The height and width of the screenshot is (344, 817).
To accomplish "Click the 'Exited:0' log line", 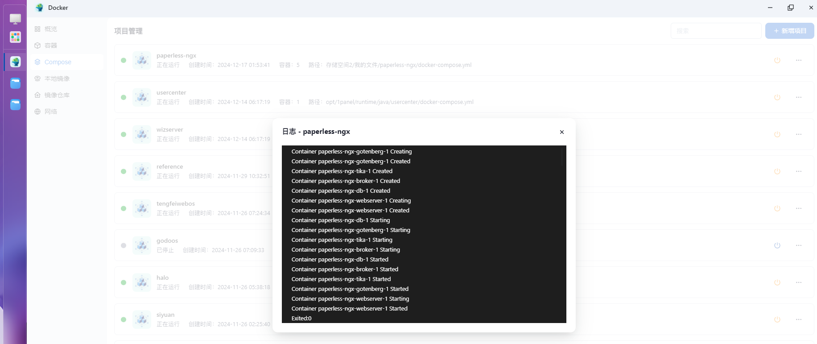I will [301, 319].
